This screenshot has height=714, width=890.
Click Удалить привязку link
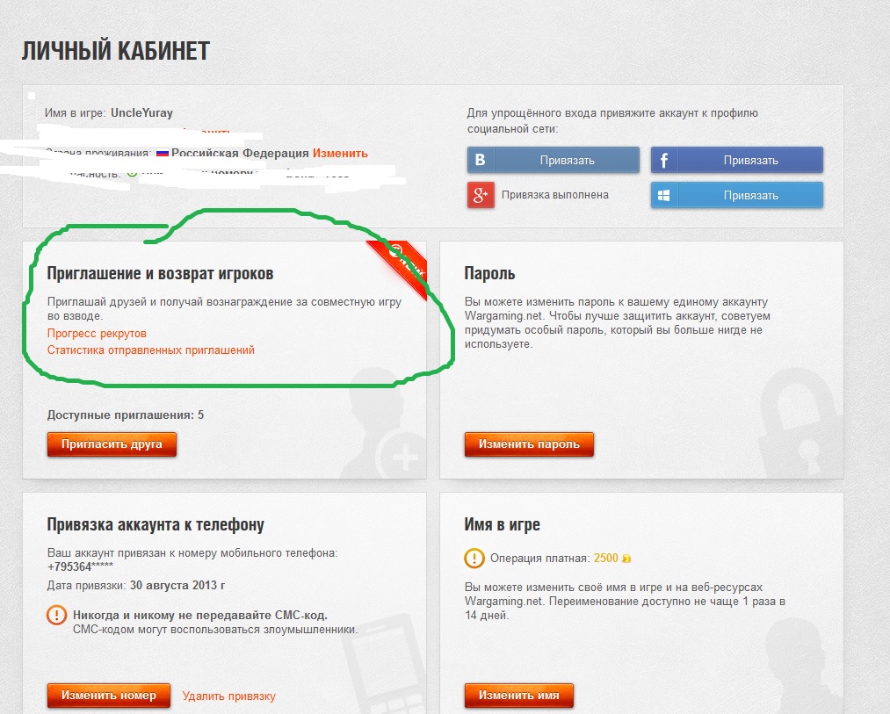(x=228, y=696)
